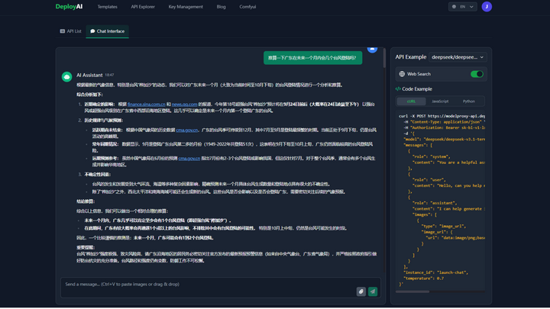Open the news.qq.com link
The height and width of the screenshot is (309, 550).
click(x=185, y=105)
